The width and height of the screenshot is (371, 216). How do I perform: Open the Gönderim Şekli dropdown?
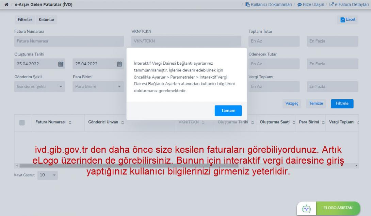(39, 86)
